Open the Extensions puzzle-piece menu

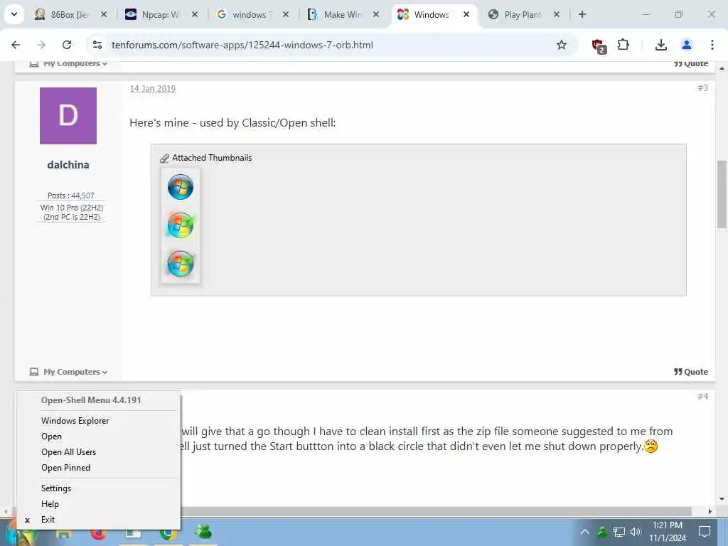click(623, 45)
